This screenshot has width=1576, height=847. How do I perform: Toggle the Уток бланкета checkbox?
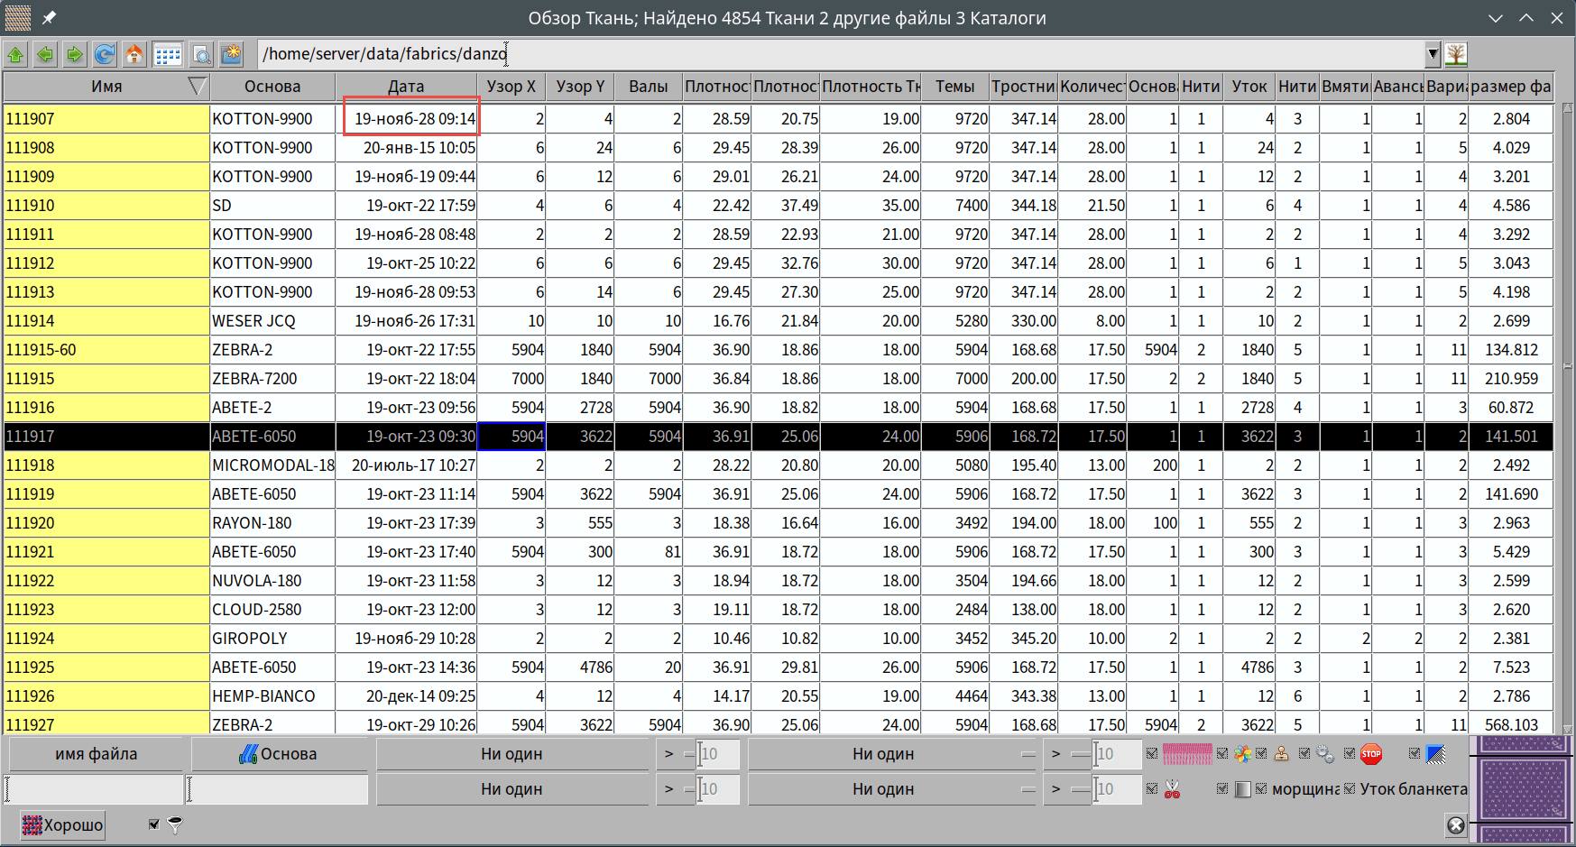1350,788
